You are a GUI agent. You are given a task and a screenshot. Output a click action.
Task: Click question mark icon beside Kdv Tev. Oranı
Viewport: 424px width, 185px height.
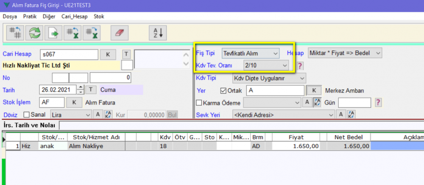(x=300, y=65)
